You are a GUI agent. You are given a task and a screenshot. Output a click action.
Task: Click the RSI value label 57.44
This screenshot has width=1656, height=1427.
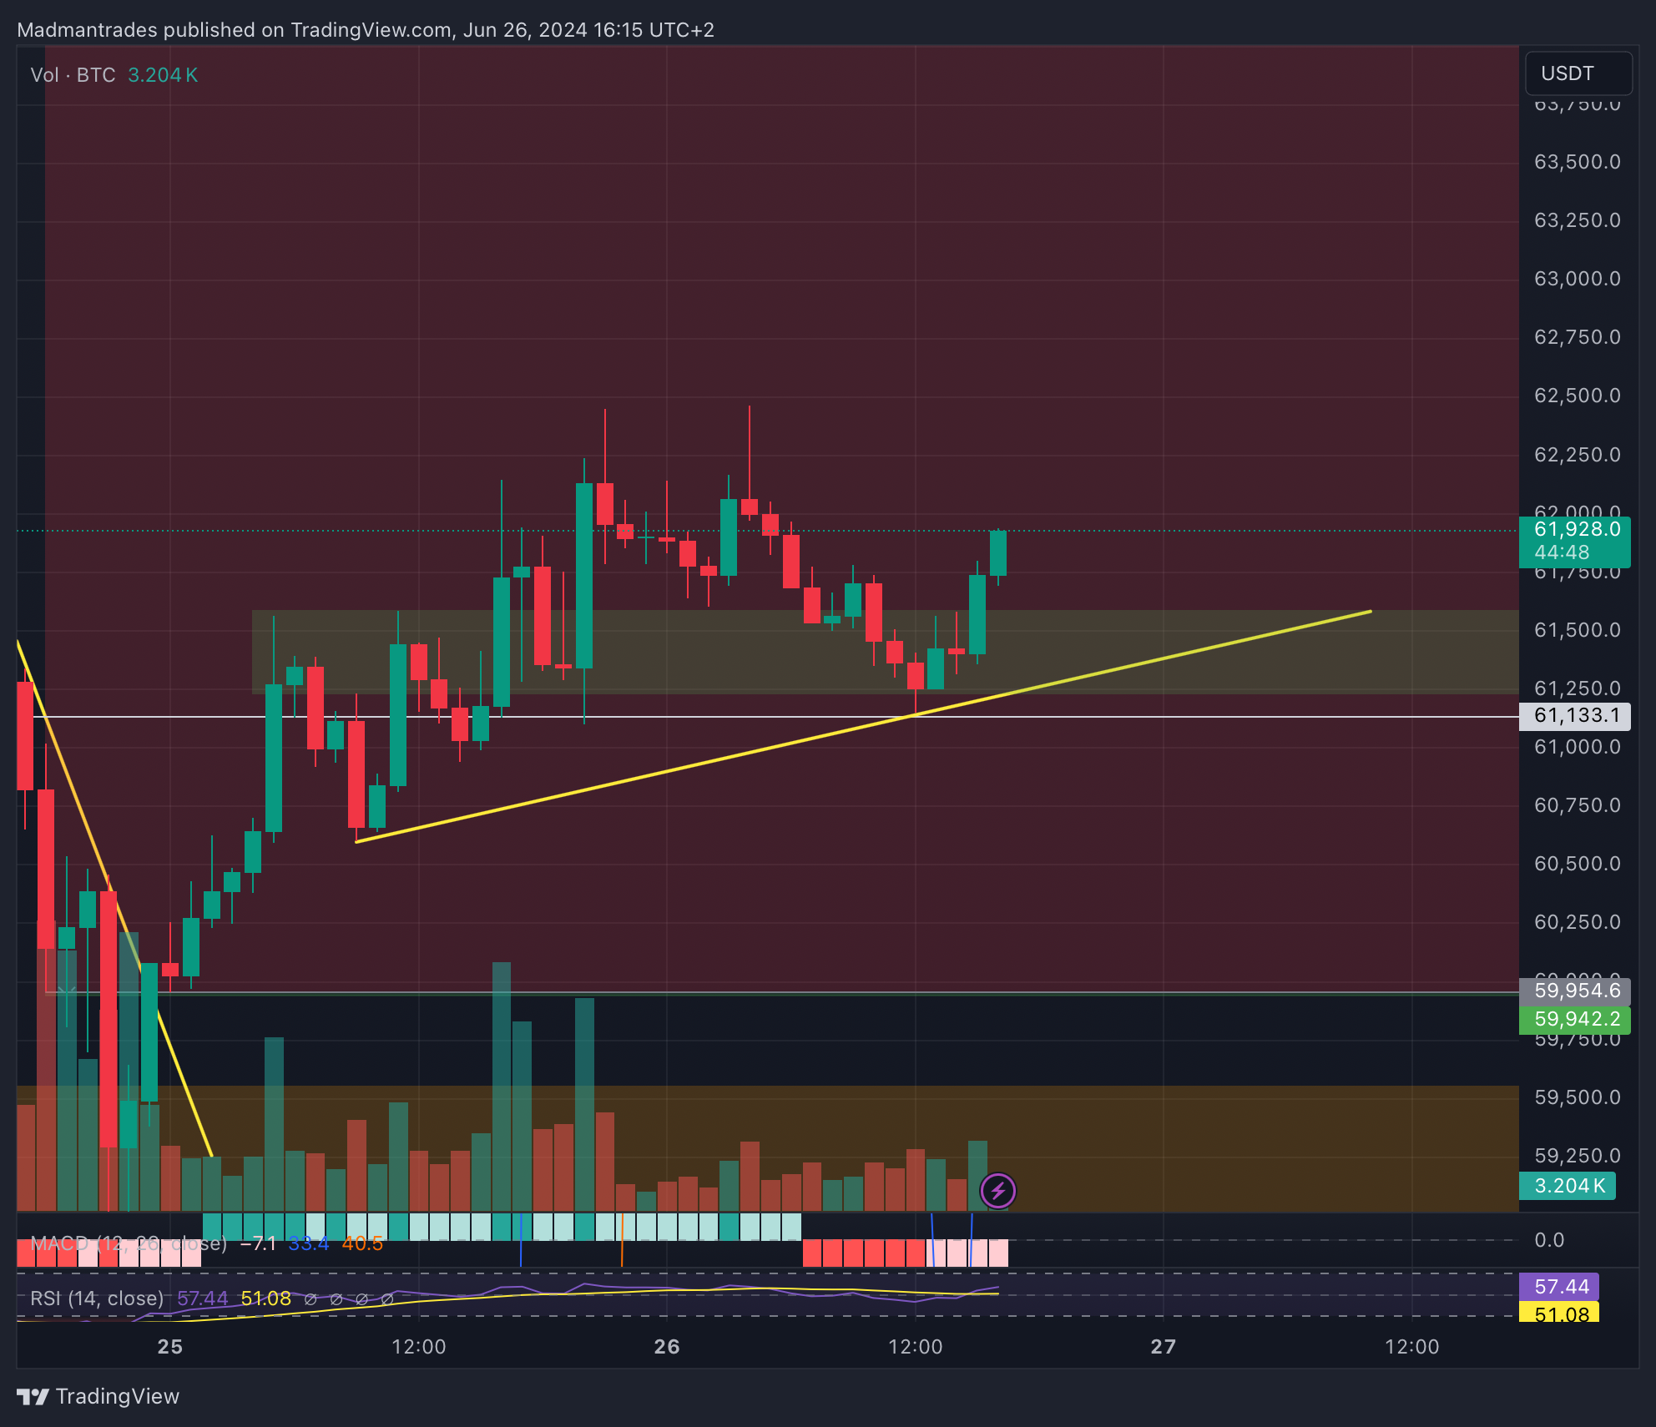[x=1559, y=1287]
